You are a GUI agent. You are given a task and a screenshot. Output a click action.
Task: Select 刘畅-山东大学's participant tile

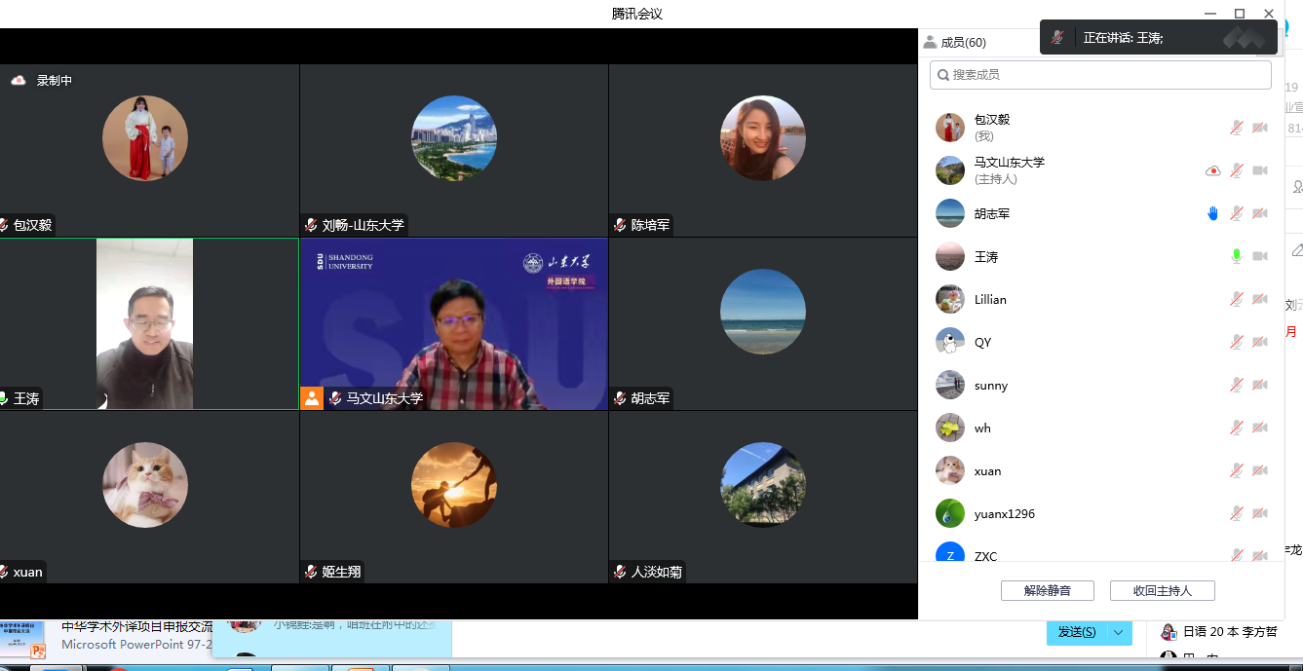coord(453,150)
